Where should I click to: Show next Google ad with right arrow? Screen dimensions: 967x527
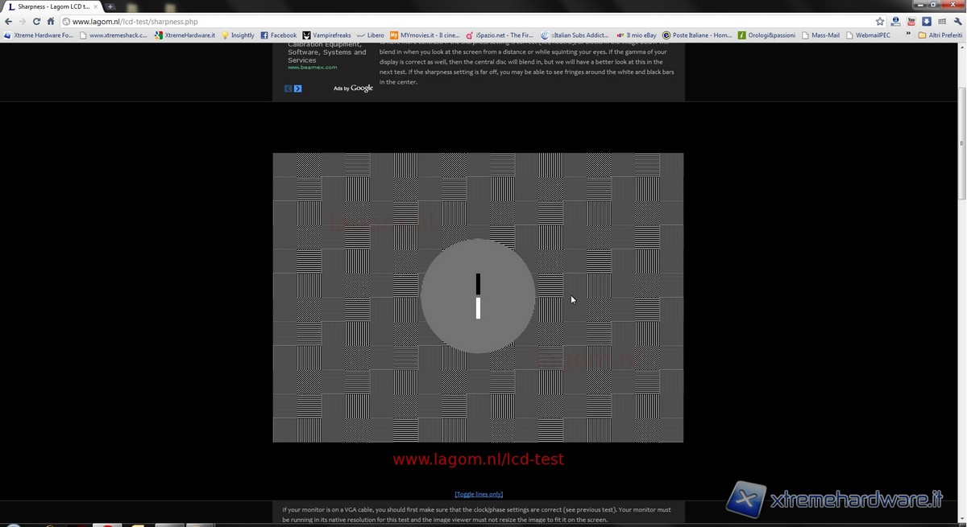(x=298, y=89)
